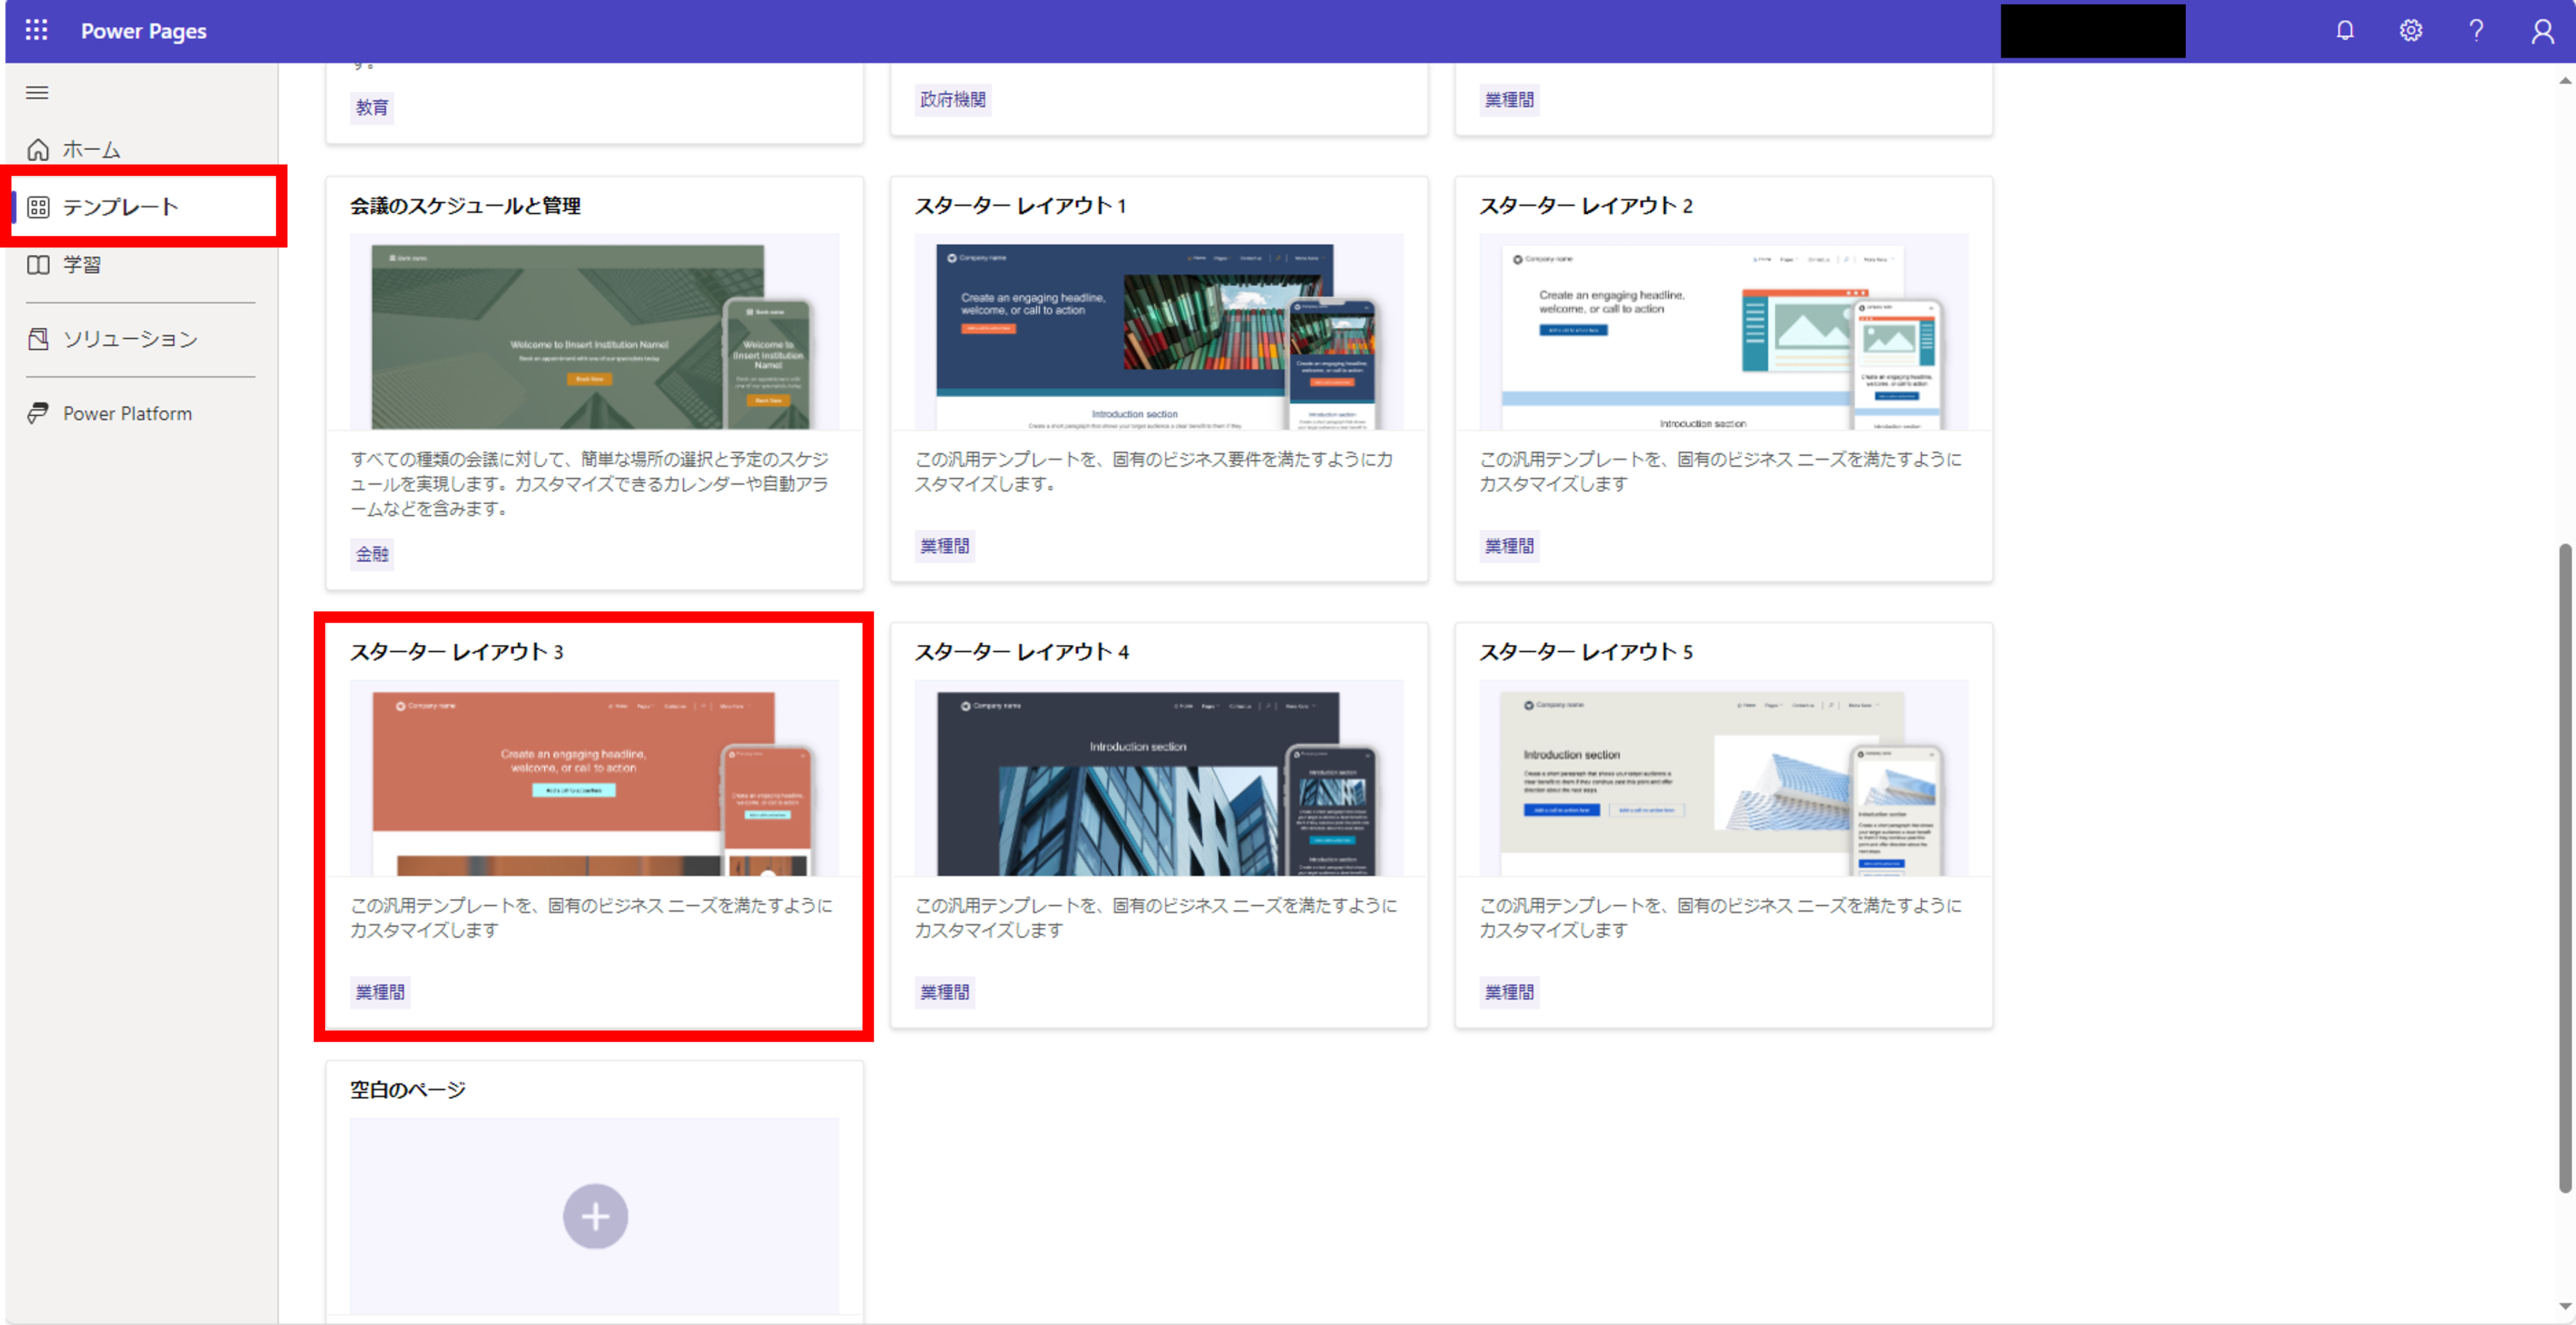
Task: Click the スターター レイアウト 3 title
Action: click(x=456, y=652)
